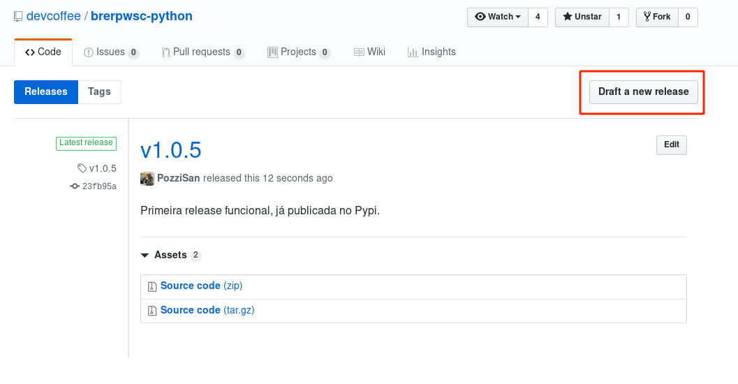Click the zip file archive icon

pos(152,286)
